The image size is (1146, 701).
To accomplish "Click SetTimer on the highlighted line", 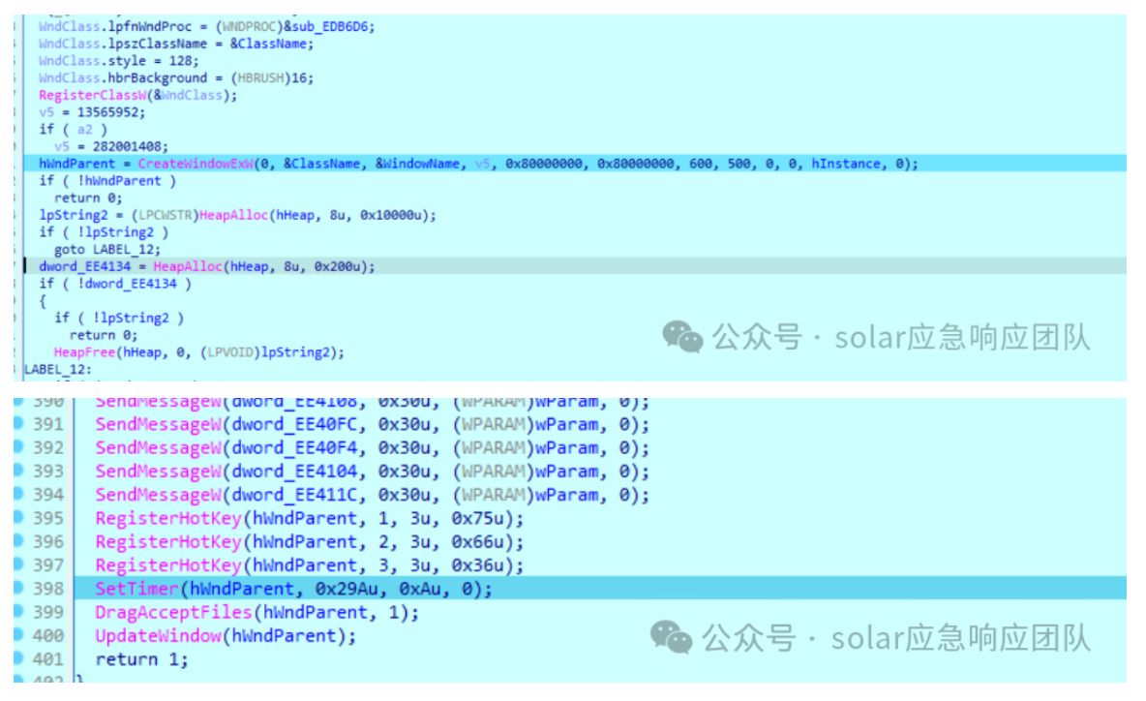I will click(136, 589).
